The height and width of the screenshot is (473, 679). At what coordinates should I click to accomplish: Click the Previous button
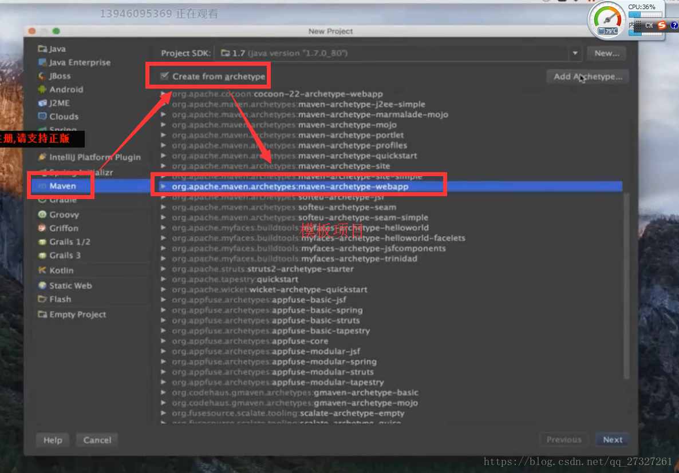(x=564, y=440)
